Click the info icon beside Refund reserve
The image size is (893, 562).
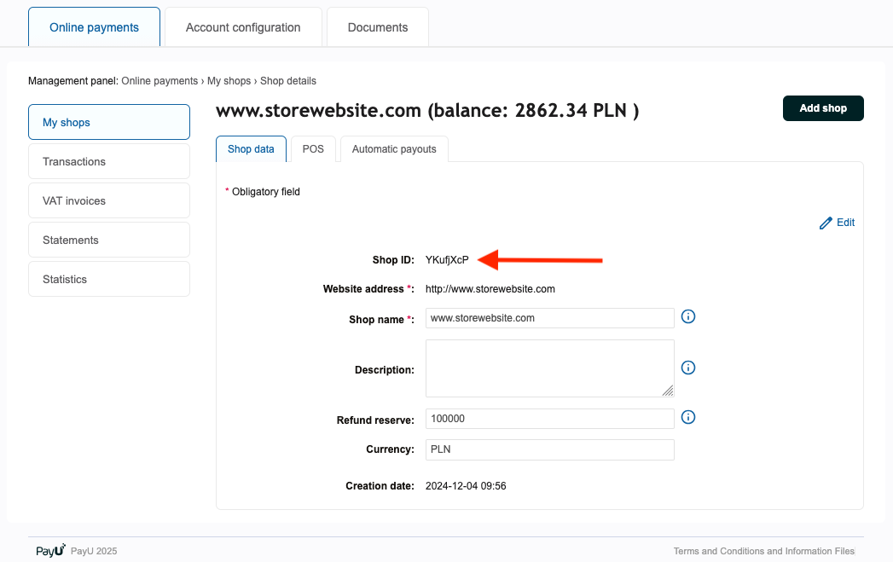pos(689,418)
